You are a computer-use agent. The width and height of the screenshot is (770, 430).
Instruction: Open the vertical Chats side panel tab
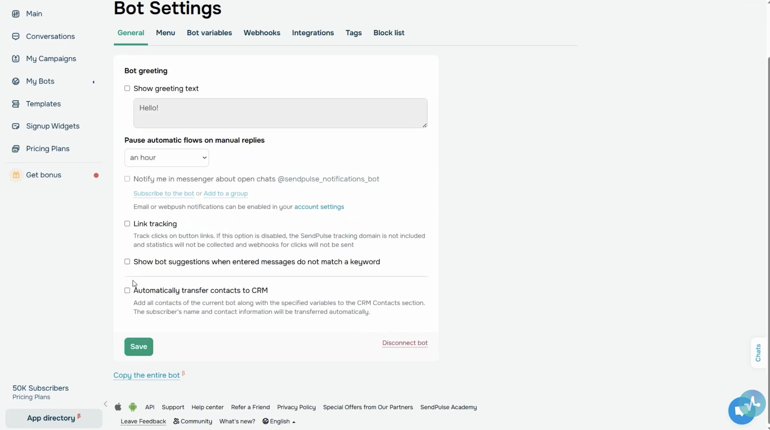pos(758,353)
